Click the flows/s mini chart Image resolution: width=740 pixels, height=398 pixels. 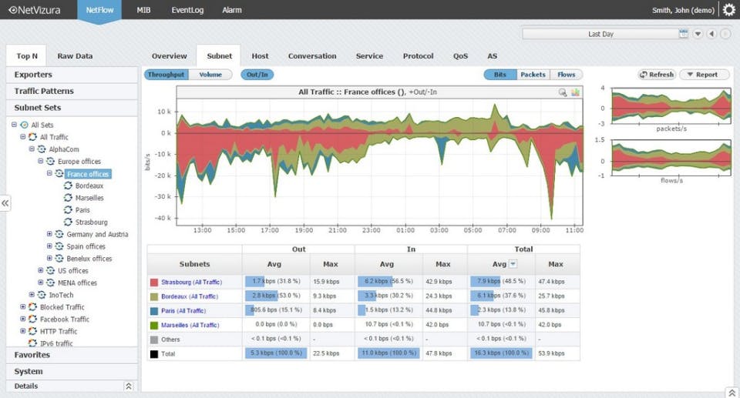[671, 158]
